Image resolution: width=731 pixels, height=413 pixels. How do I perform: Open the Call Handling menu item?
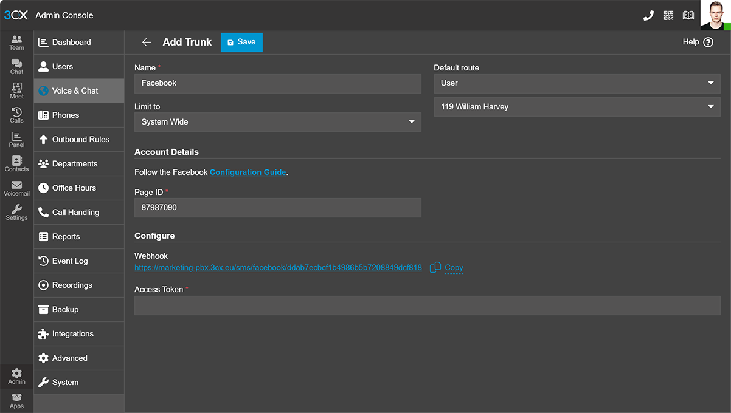tap(79, 213)
